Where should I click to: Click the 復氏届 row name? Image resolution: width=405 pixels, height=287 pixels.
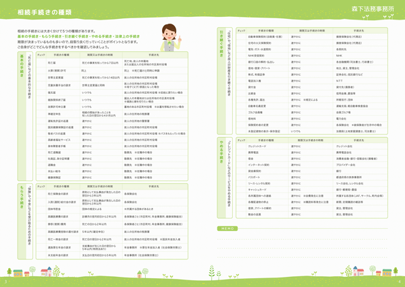[x=51, y=93]
